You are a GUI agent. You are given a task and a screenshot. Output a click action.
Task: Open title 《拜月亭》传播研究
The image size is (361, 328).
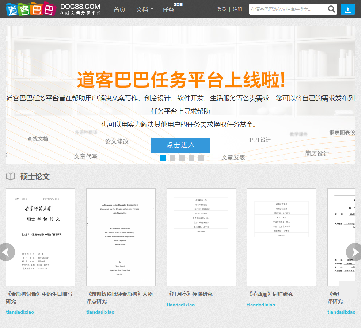click(x=190, y=294)
